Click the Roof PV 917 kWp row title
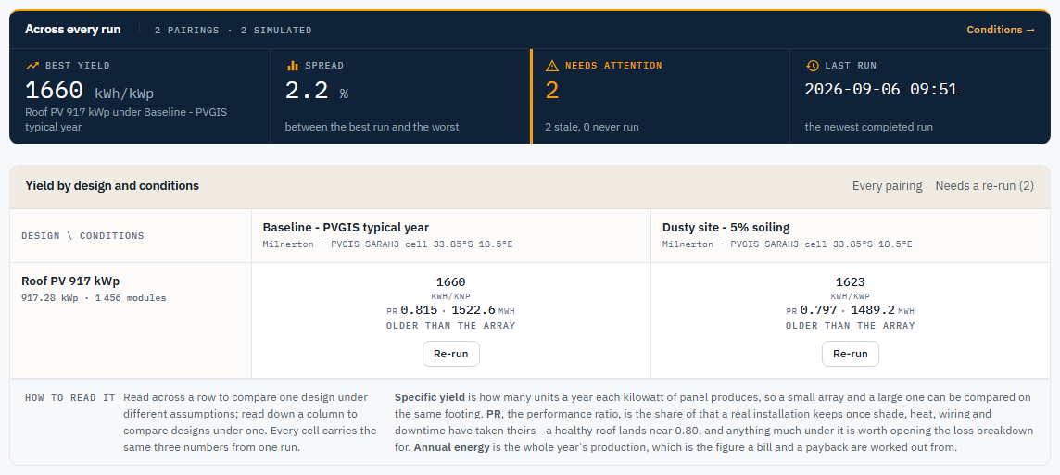Screen dimensions: 1060x475 click(70, 281)
